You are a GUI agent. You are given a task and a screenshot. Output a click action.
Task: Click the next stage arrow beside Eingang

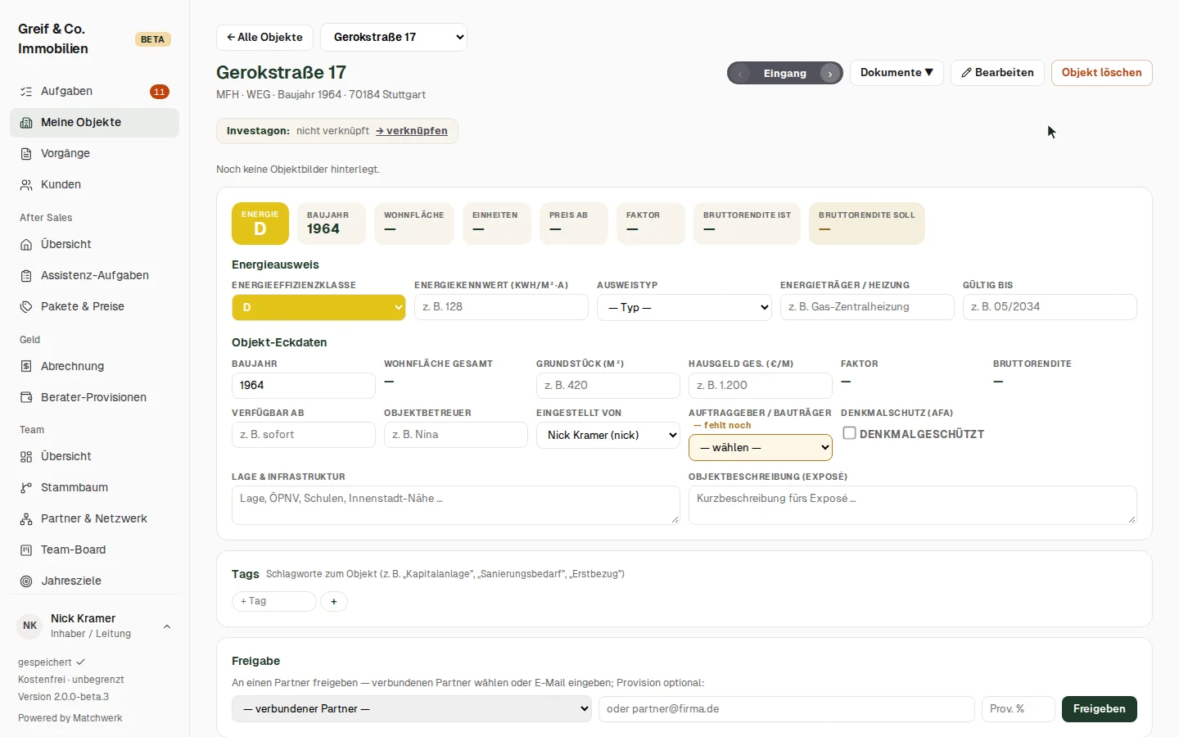click(830, 74)
